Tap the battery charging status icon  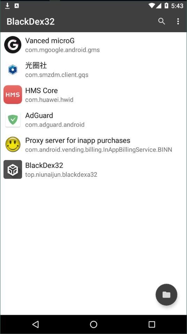167,6
